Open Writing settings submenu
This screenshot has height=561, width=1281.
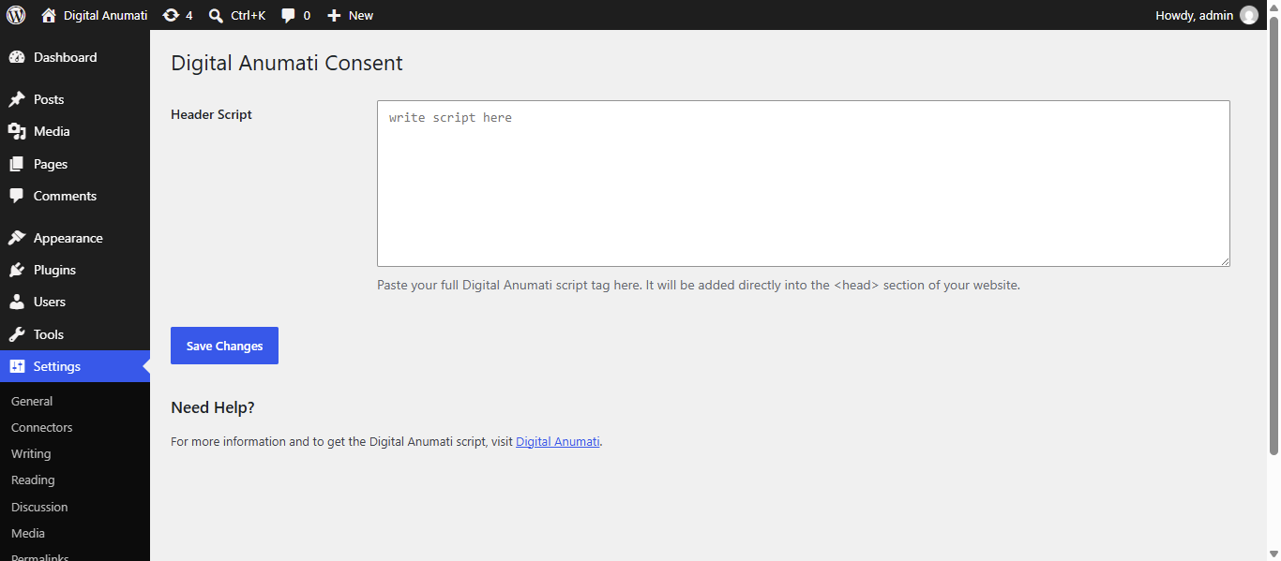31,453
